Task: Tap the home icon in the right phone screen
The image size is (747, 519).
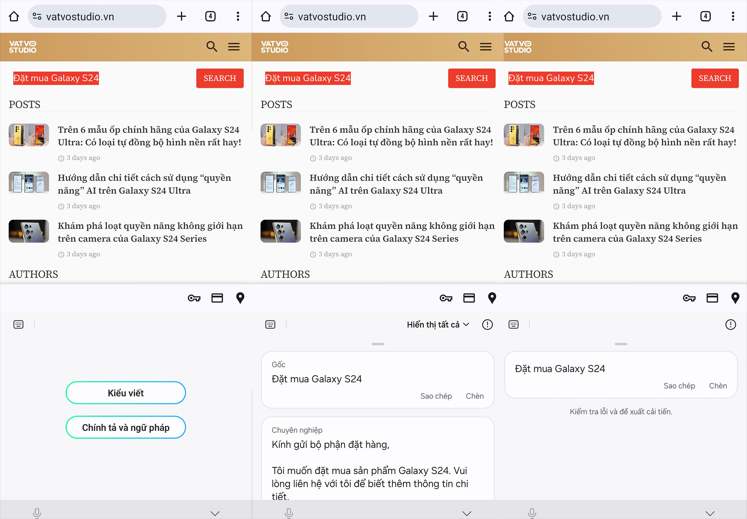Action: (509, 16)
